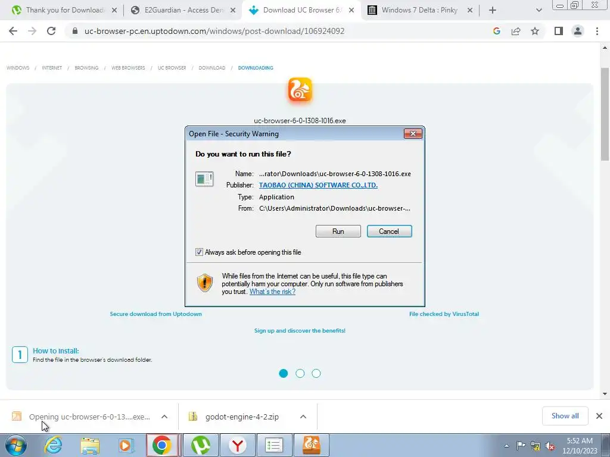
Task: Click the application file icon in dialog
Action: (204, 179)
